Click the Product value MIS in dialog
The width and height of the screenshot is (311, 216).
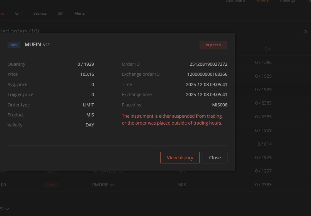[x=90, y=115]
